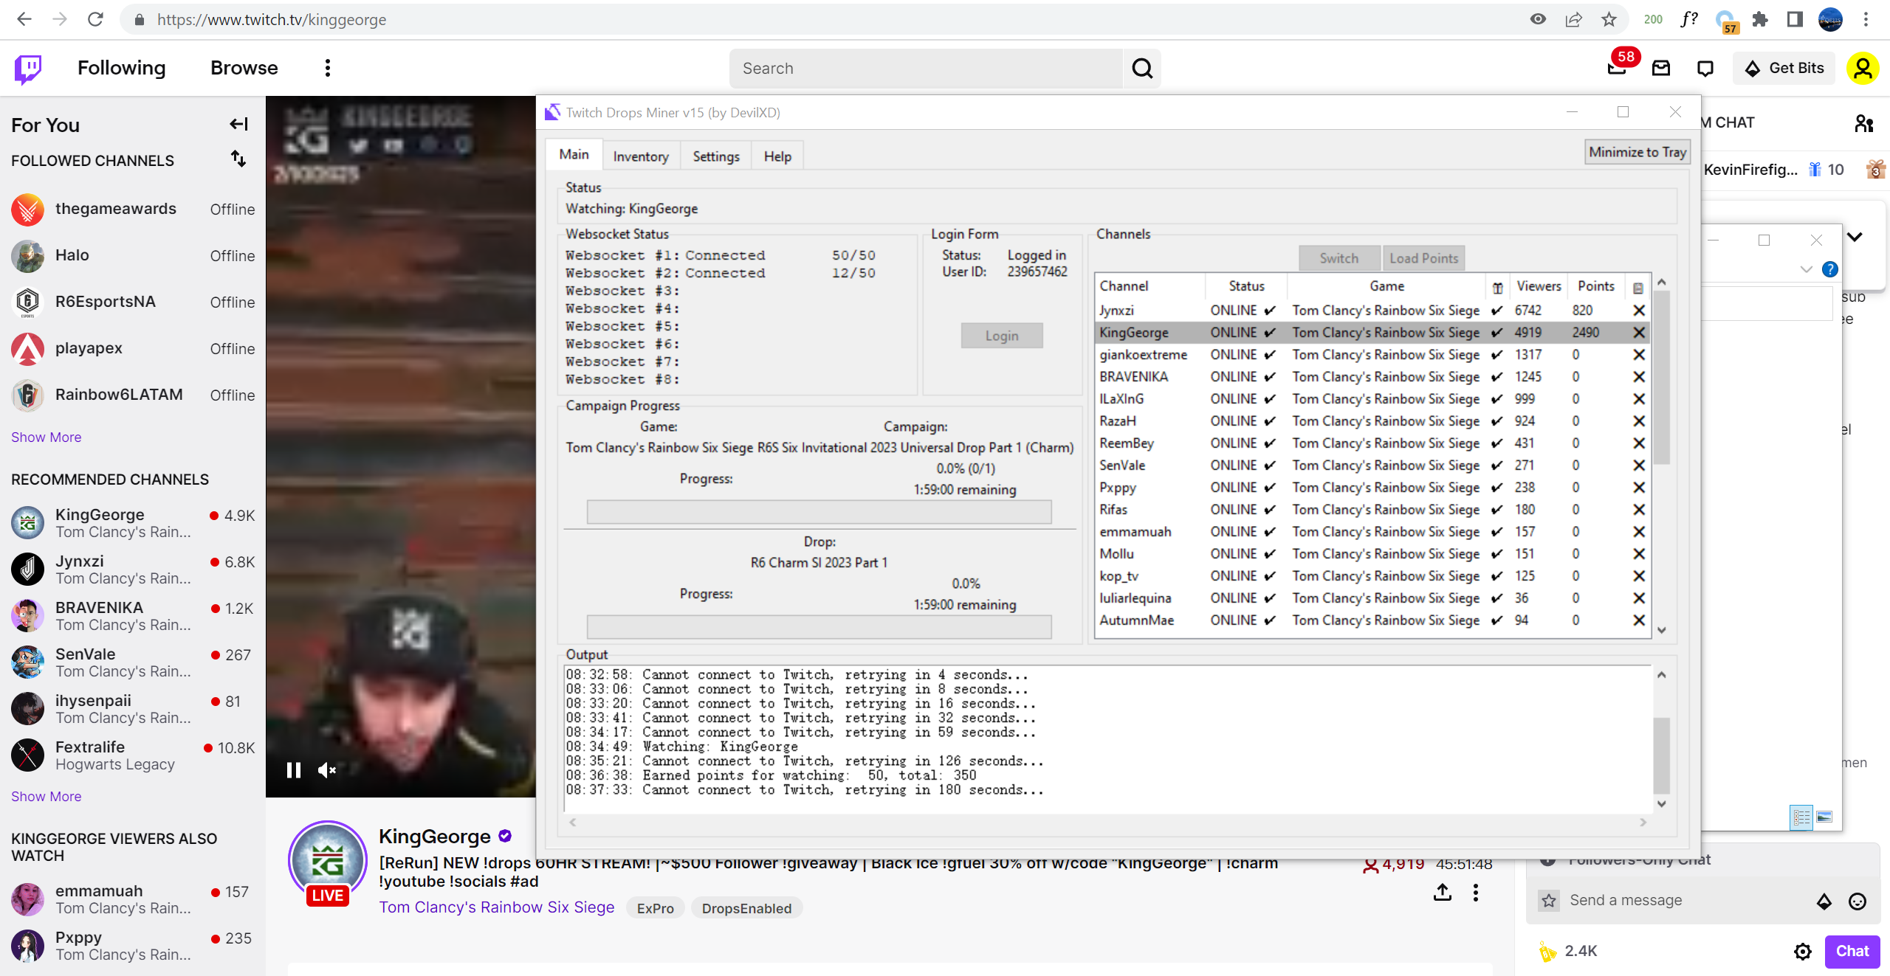Open the Tom Clancy's Rainbow Six Siege category link
The width and height of the screenshot is (1890, 976).
[496, 907]
